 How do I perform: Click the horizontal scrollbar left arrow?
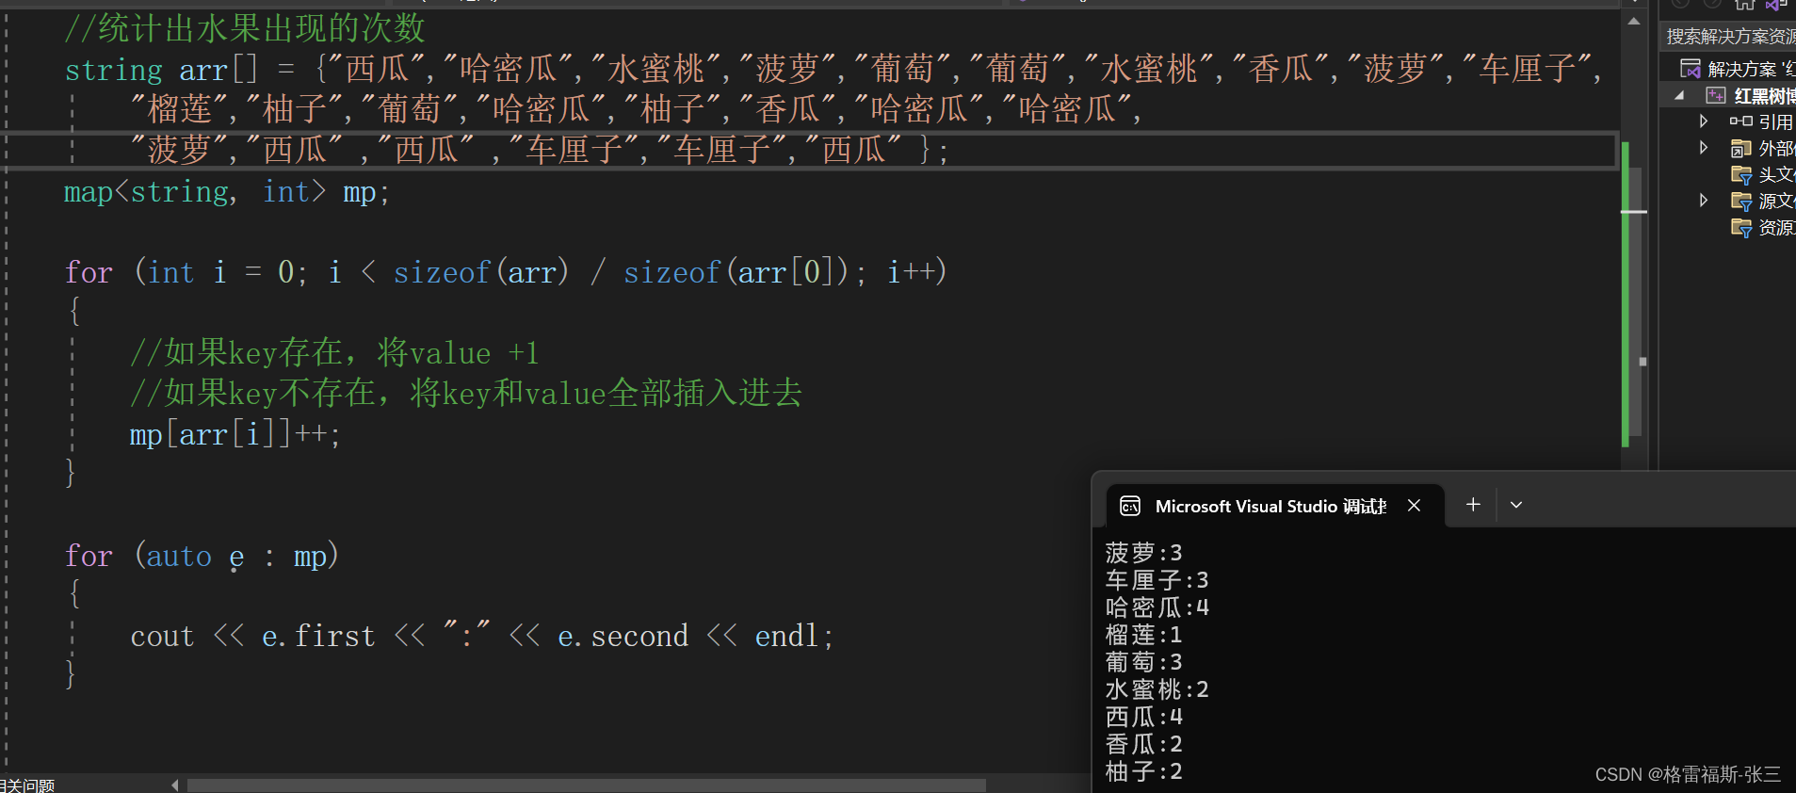(175, 785)
